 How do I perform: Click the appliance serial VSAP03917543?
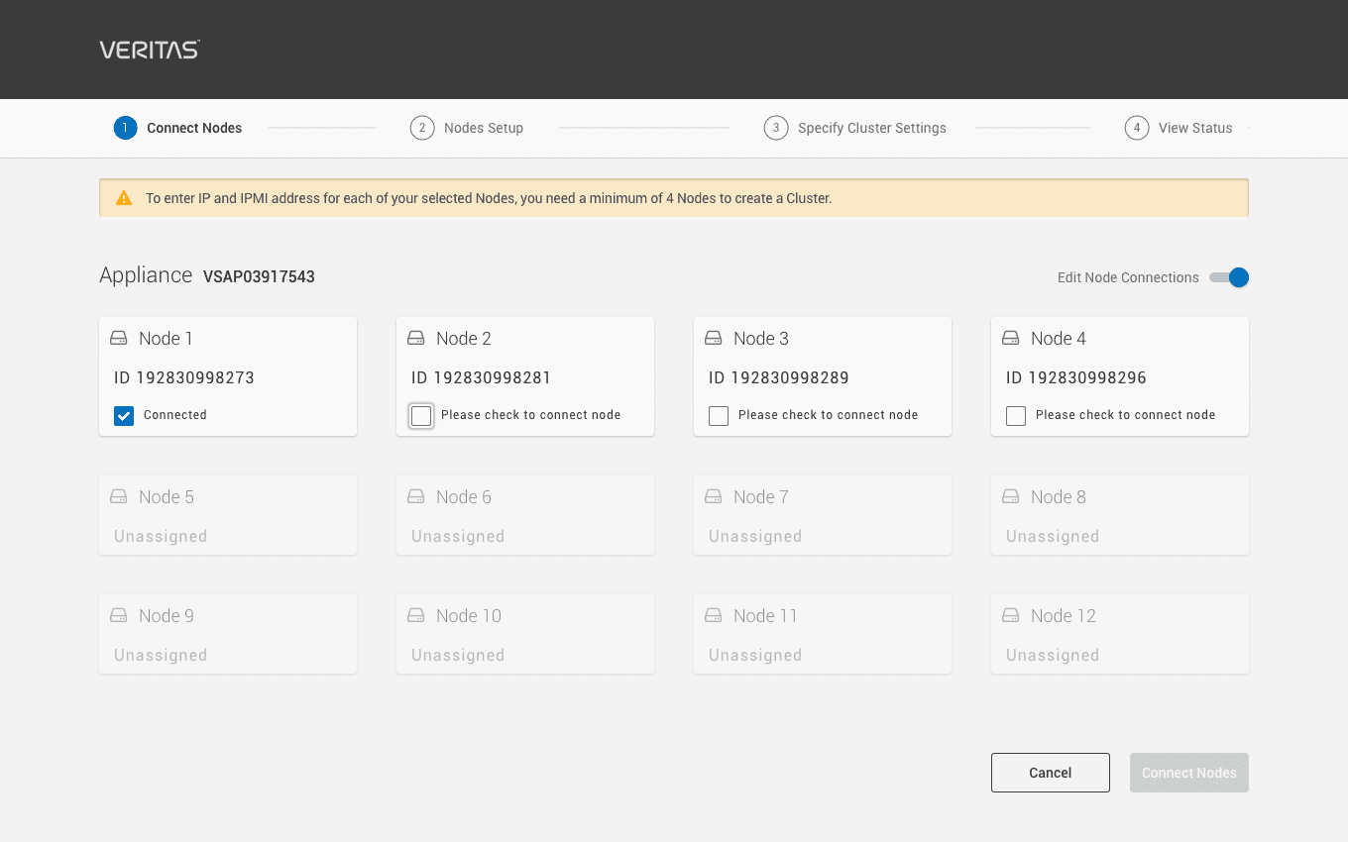point(259,277)
